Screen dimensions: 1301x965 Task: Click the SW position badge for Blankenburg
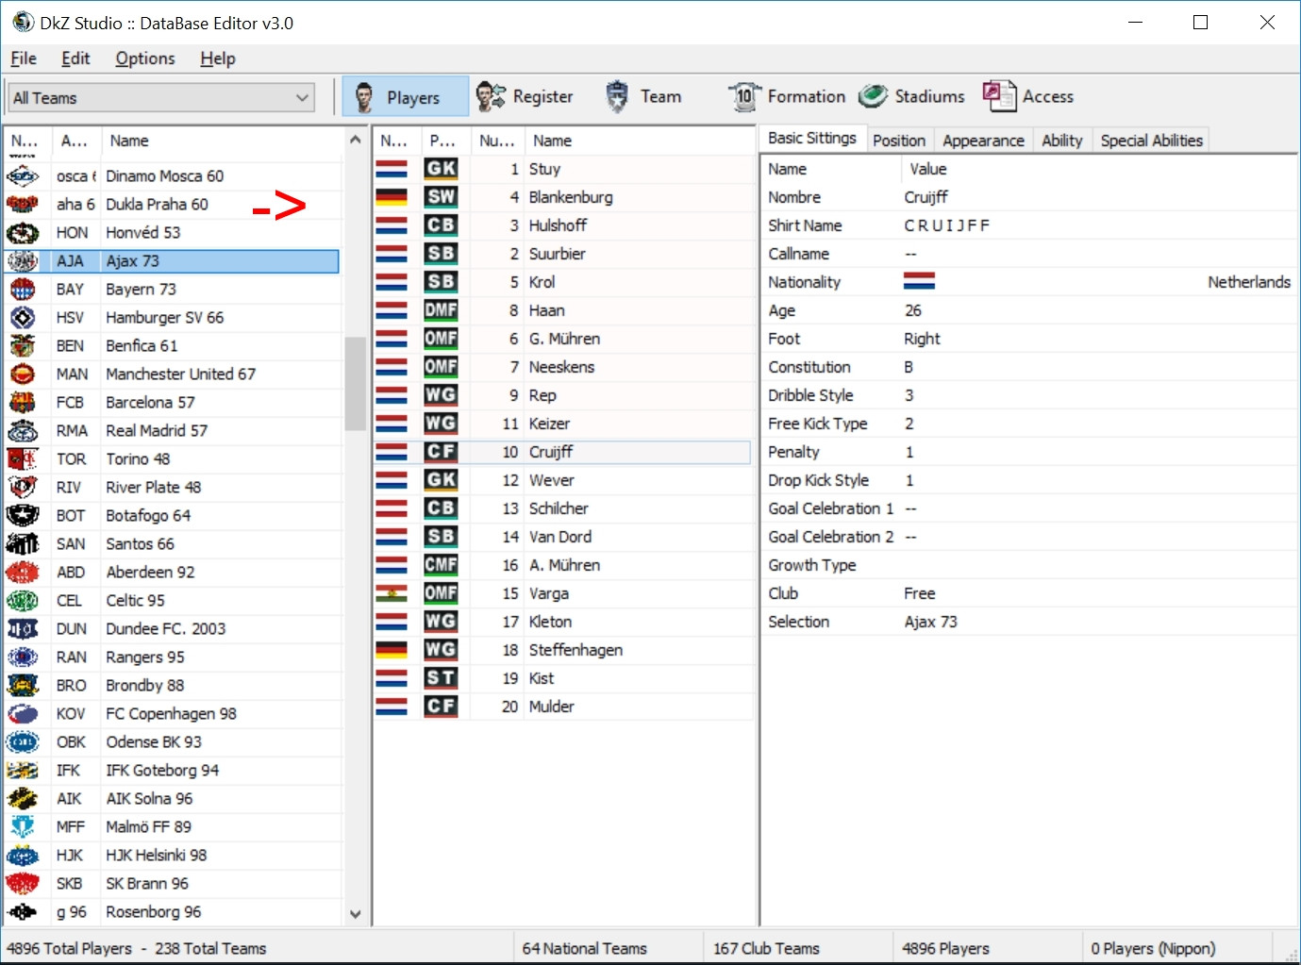pyautogui.click(x=441, y=197)
